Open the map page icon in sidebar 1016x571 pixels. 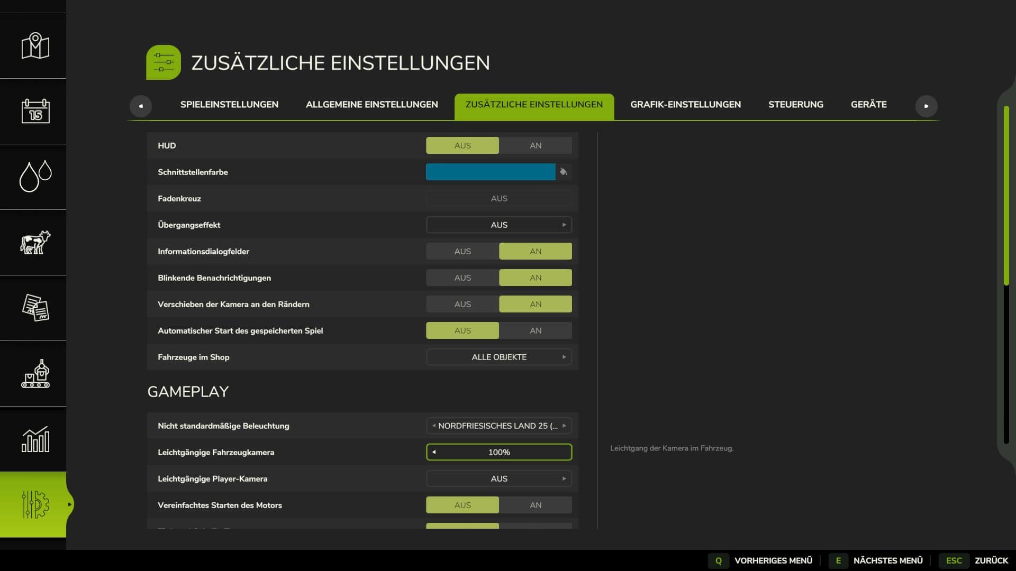tap(35, 46)
